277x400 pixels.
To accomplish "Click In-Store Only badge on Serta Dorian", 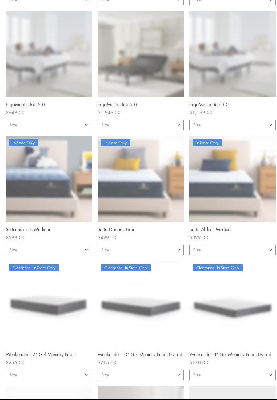I will coord(115,143).
